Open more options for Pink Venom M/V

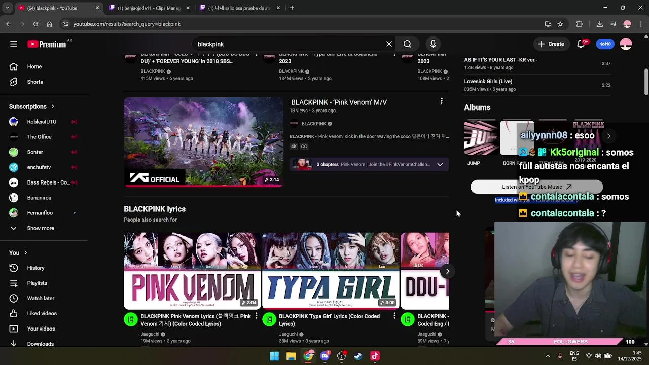[x=442, y=101]
